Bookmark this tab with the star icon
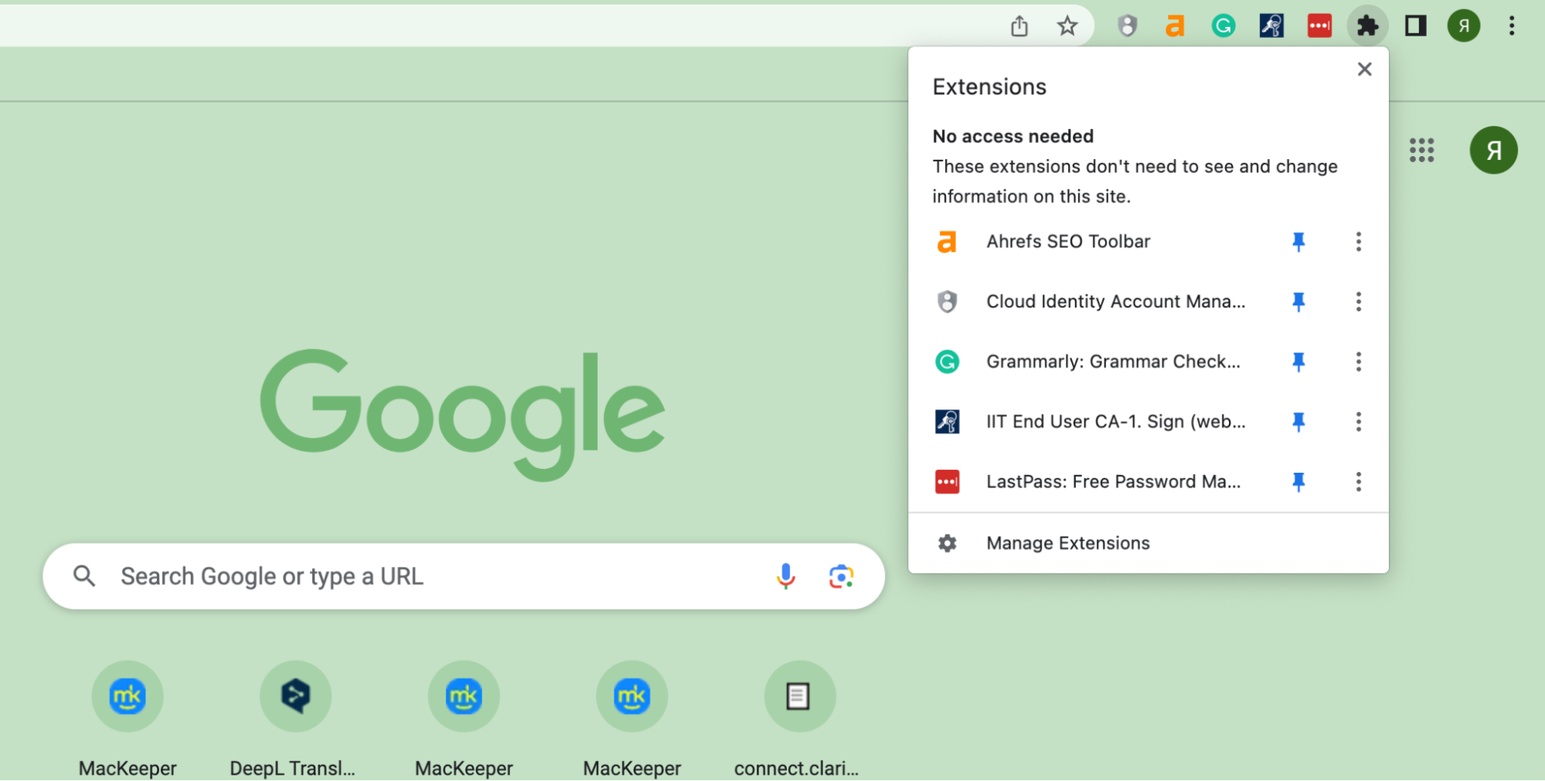 pyautogui.click(x=1067, y=26)
